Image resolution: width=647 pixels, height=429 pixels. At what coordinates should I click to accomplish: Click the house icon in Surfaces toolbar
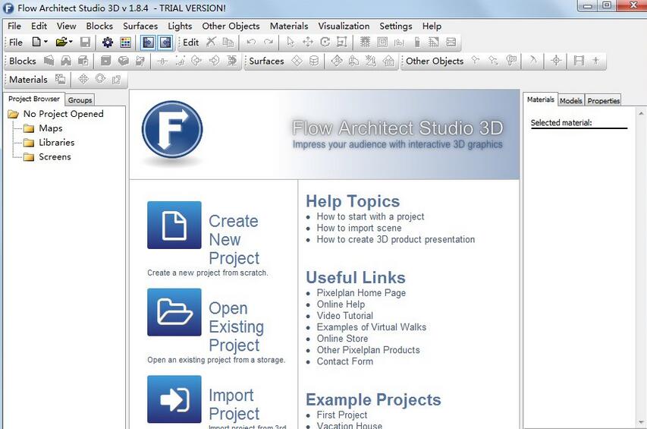coord(388,61)
